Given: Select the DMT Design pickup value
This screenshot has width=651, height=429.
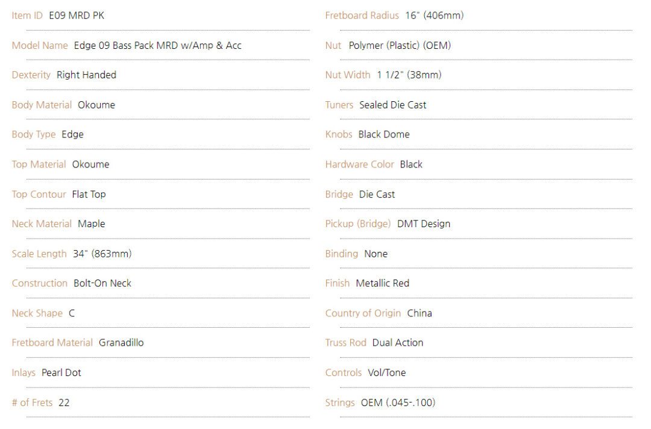Looking at the screenshot, I should (423, 224).
